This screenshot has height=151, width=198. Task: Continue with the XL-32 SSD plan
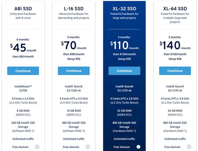pyautogui.click(x=124, y=71)
